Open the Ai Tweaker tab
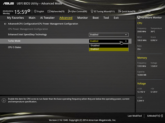The height and width of the screenshot is (123, 165). pos(47,18)
